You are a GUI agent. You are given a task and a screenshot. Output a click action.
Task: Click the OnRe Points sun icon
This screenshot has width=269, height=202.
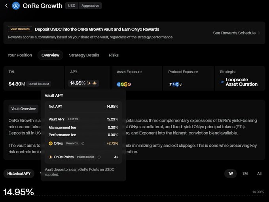click(x=51, y=157)
